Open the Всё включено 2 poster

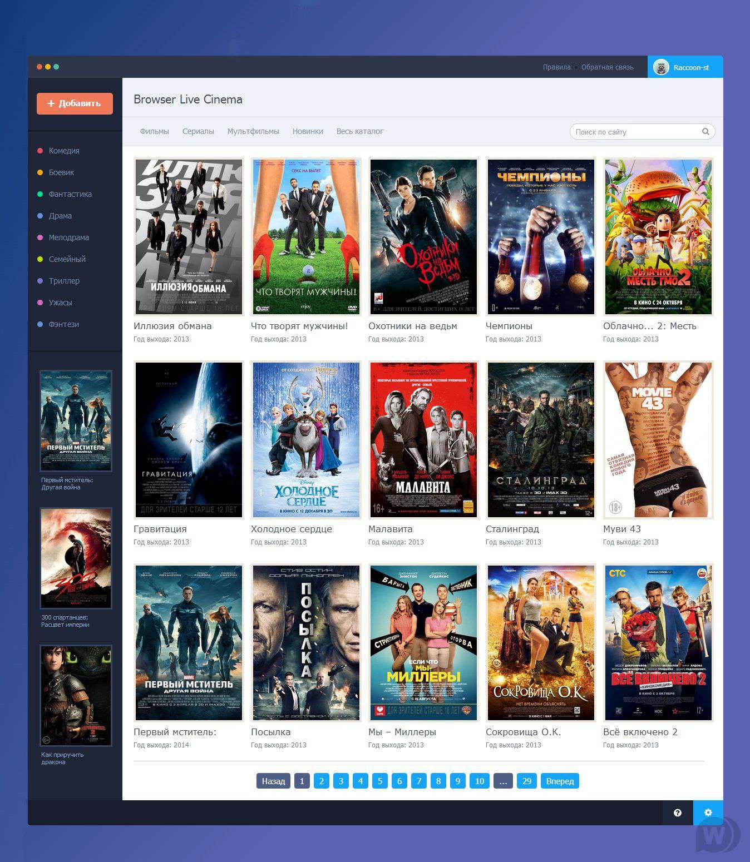click(x=658, y=643)
